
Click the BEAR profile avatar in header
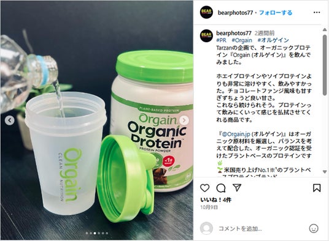(x=206, y=12)
